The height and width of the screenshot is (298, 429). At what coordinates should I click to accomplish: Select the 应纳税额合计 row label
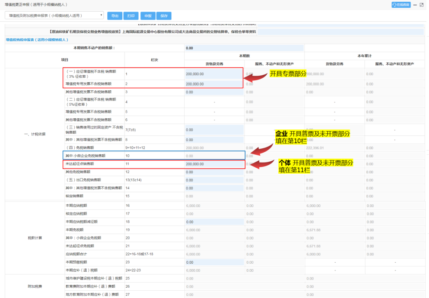click(x=76, y=254)
